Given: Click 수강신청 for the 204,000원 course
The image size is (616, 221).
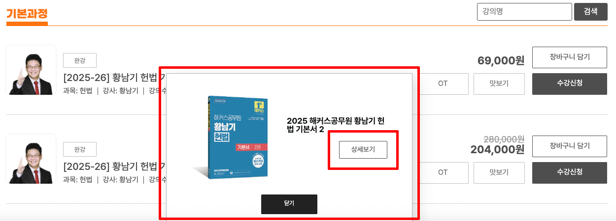Looking at the screenshot, I should point(570,172).
